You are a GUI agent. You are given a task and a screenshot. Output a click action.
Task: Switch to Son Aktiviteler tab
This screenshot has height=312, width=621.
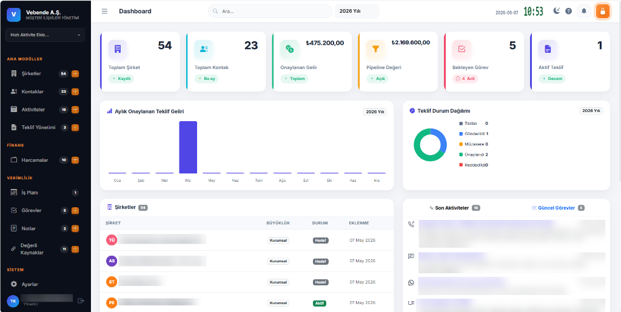pos(454,208)
